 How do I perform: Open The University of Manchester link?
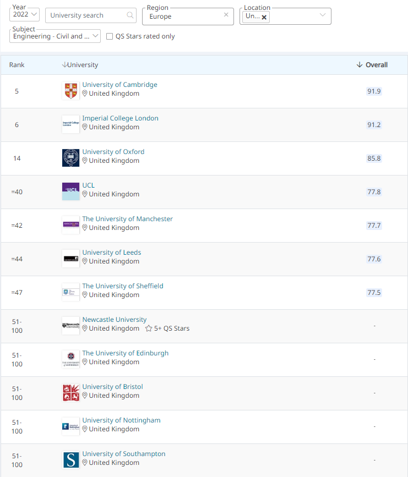(x=127, y=219)
